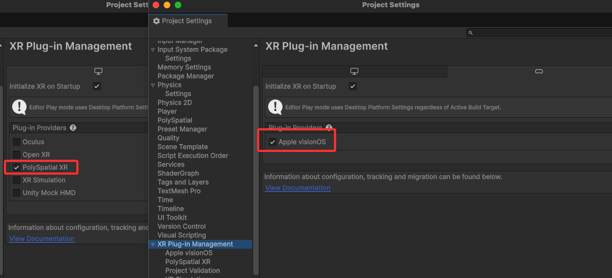Click the gear icon on the Project Settings tab
This screenshot has height=278, width=612.
pyautogui.click(x=156, y=21)
